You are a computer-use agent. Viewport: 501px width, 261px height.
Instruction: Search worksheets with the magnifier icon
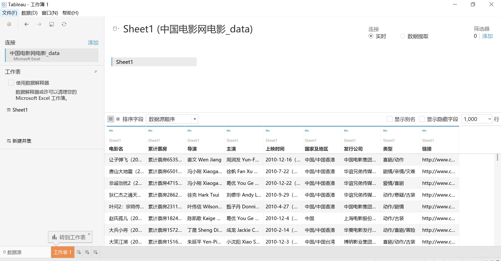(96, 71)
